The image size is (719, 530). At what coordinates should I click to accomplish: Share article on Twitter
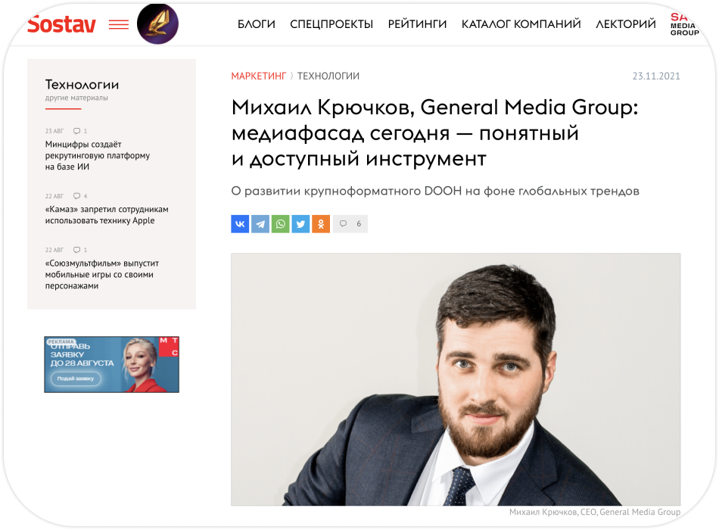[x=300, y=224]
